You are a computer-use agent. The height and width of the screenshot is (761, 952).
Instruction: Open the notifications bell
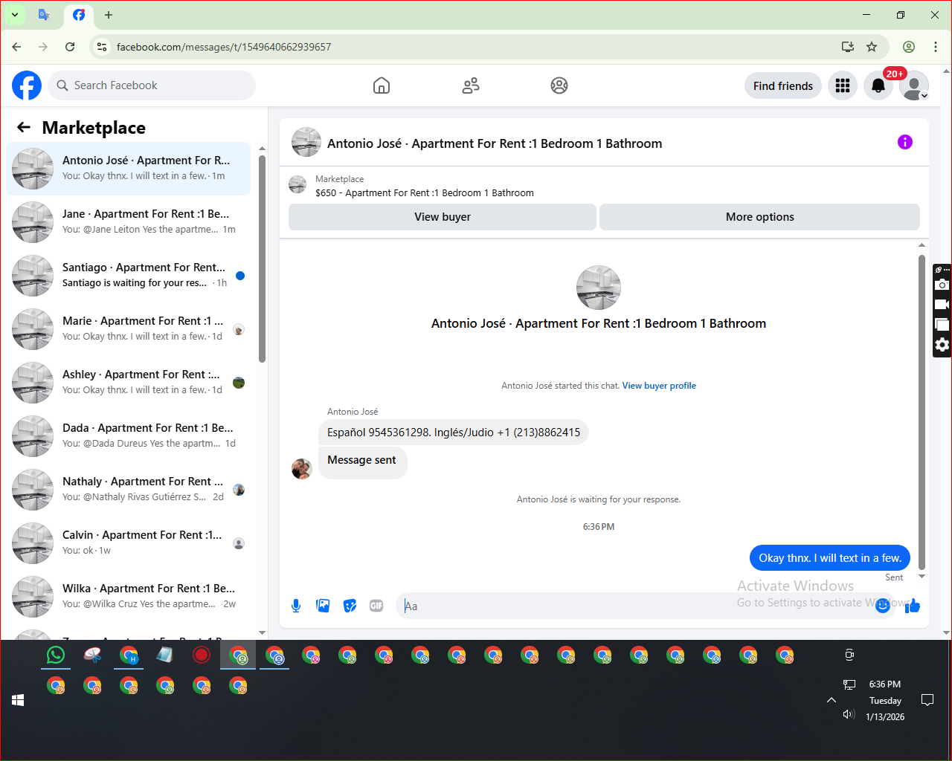[x=878, y=85]
